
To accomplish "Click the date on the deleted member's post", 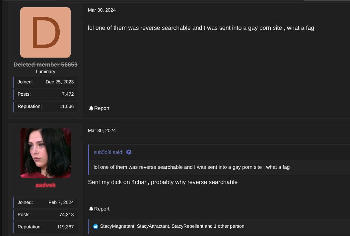I will (102, 10).
